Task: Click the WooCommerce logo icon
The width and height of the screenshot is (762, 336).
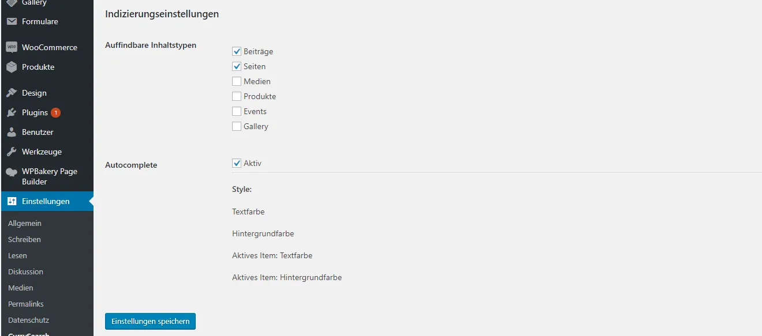Action: tap(12, 47)
